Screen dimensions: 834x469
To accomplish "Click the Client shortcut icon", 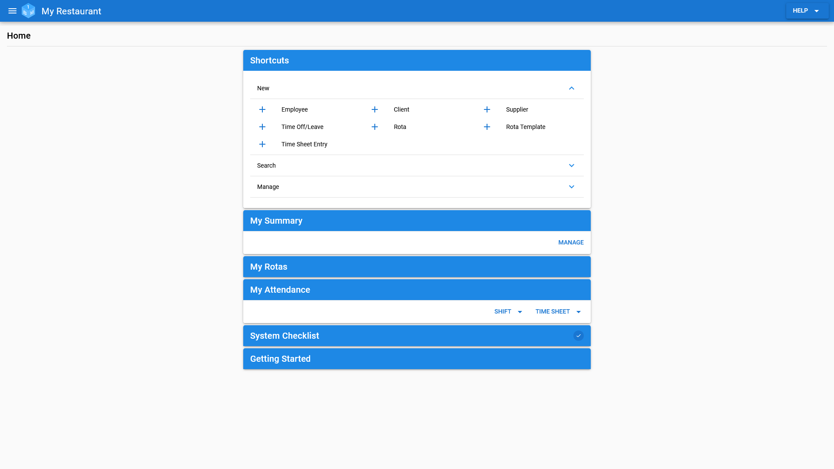I will tap(374, 109).
